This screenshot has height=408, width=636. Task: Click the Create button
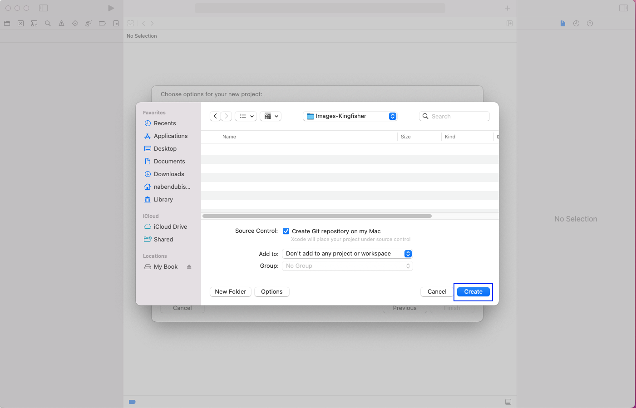473,292
